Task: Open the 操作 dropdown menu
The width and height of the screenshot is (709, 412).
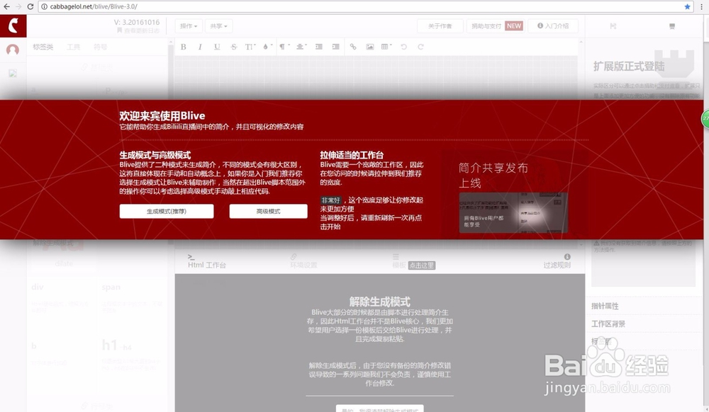Action: coord(189,26)
